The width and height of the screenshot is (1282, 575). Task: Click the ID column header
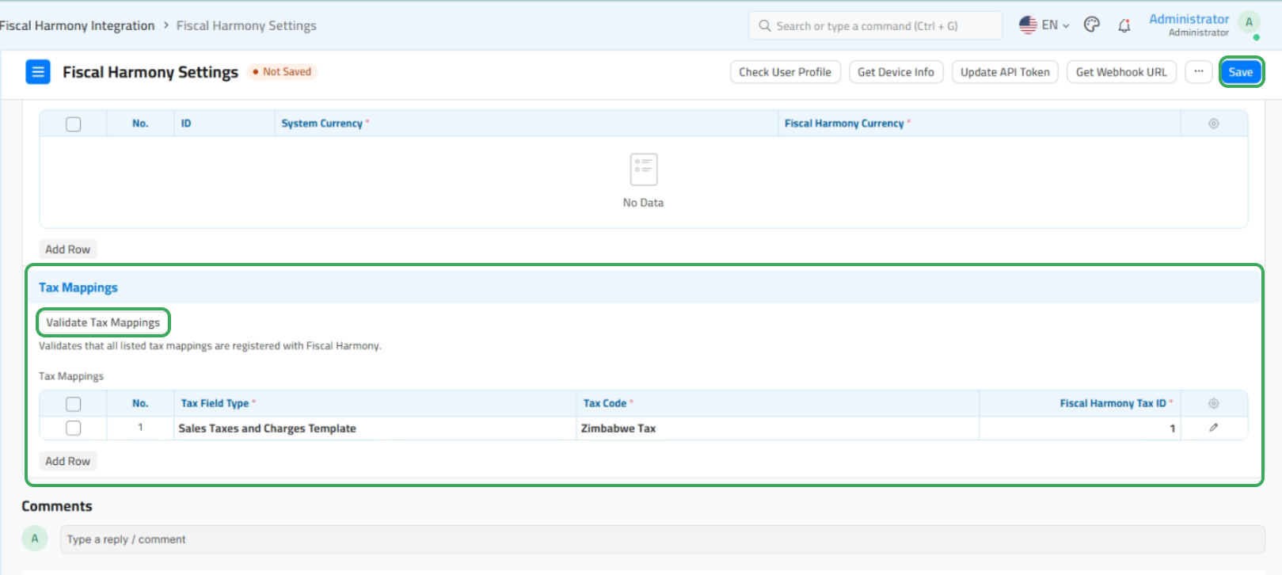tap(224, 124)
